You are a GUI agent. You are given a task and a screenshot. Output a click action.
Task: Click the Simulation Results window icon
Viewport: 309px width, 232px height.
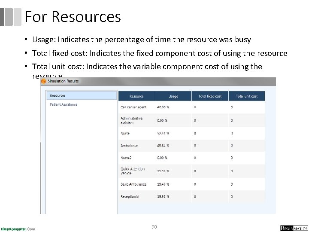(43, 81)
